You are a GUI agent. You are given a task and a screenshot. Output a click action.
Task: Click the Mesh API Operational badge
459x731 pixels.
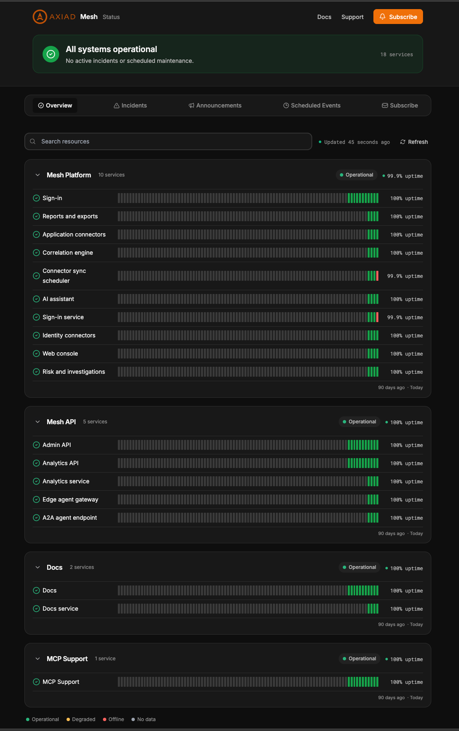(359, 422)
